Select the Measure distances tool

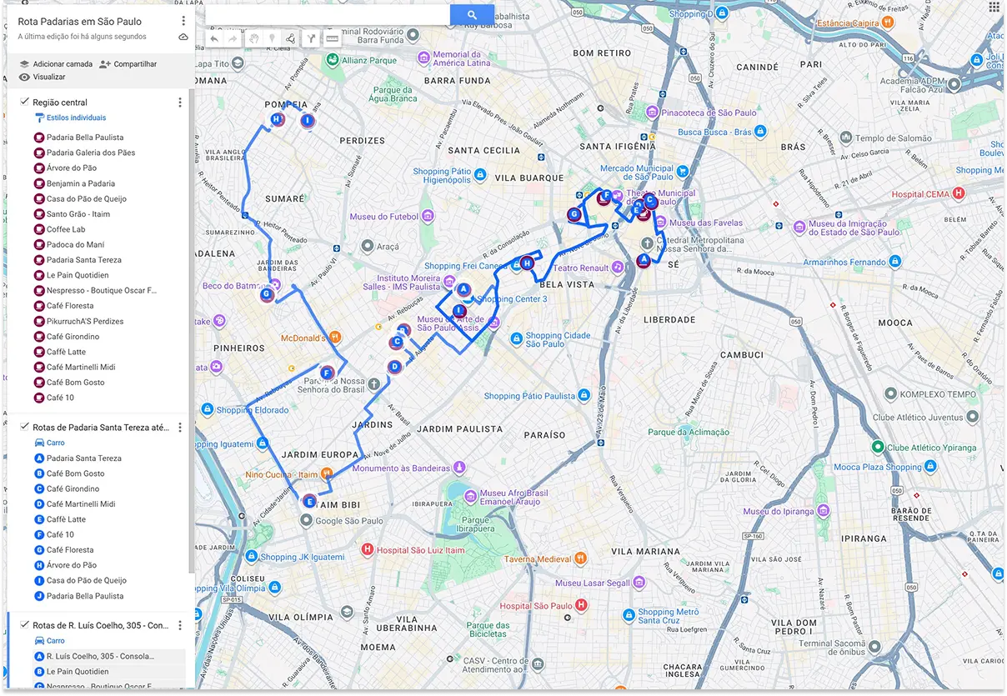pos(332,38)
